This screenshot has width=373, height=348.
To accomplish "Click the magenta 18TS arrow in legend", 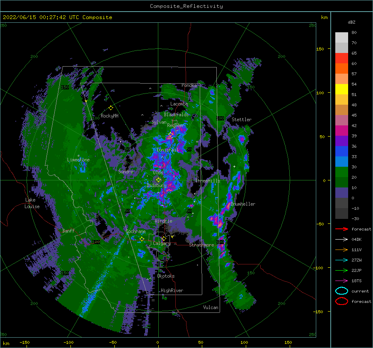I will [x=342, y=281].
